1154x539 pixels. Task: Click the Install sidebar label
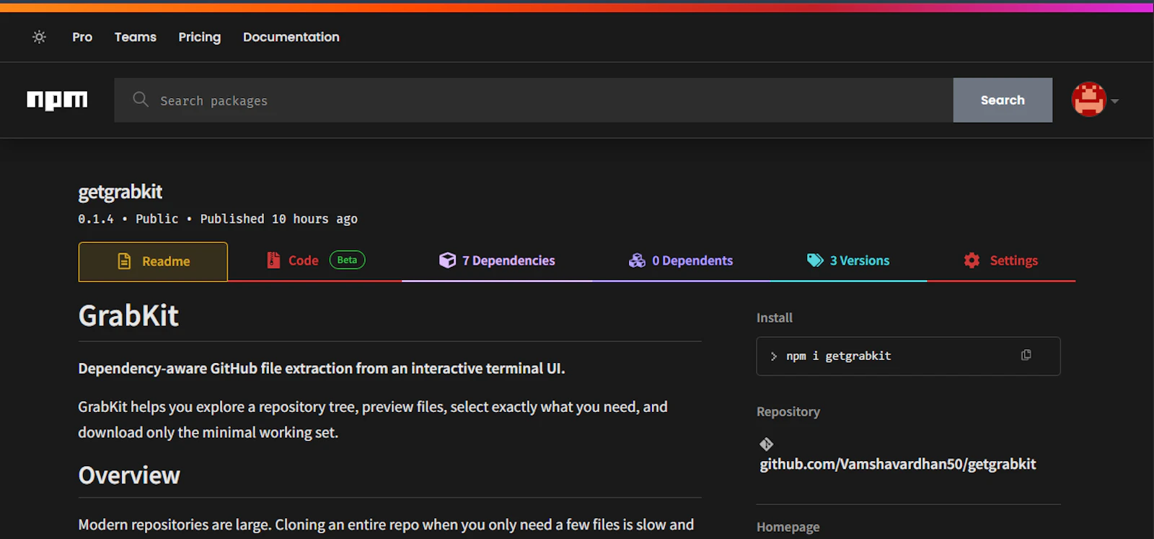[774, 317]
